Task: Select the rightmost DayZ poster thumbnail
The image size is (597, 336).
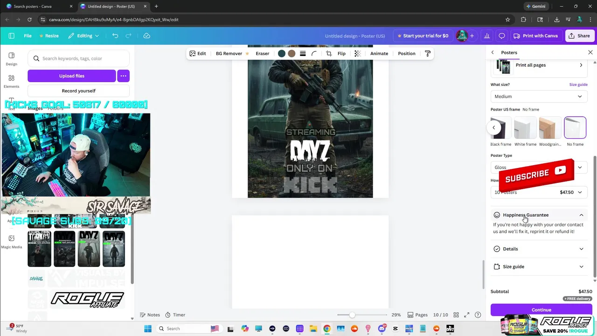Action: click(x=113, y=249)
